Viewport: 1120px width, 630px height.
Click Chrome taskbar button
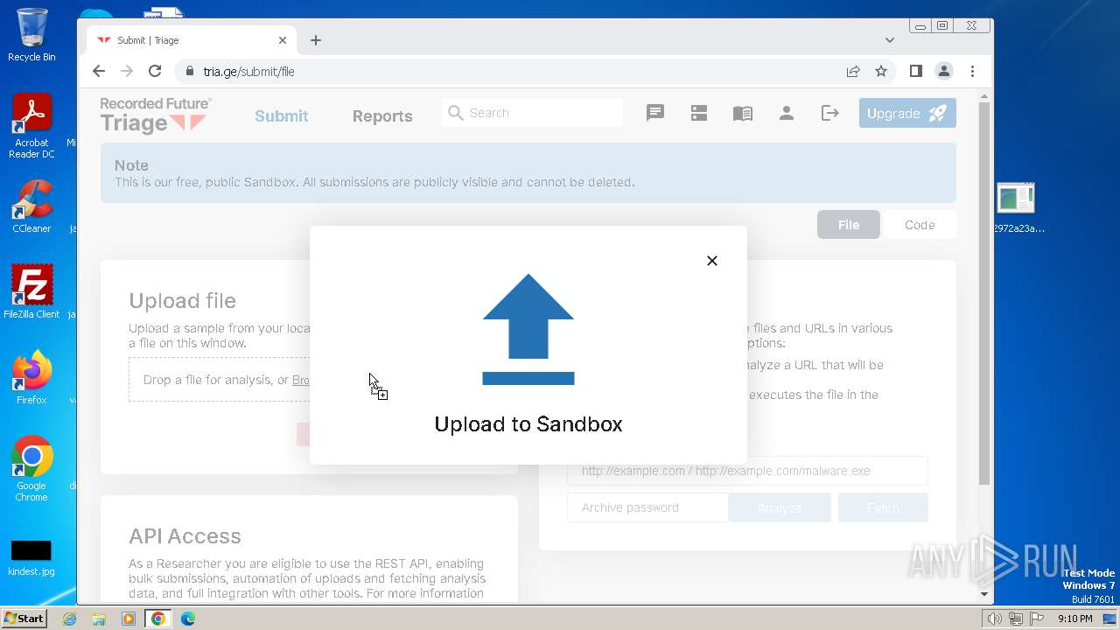click(x=158, y=619)
